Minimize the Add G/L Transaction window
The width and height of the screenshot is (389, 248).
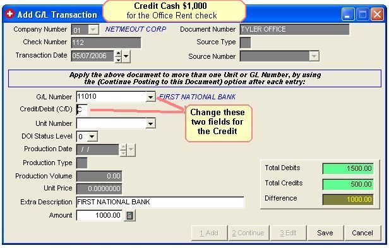pos(347,14)
